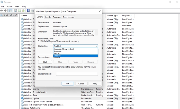Click the Start button for the service
This screenshot has height=109, width=180.
click(x=45, y=62)
